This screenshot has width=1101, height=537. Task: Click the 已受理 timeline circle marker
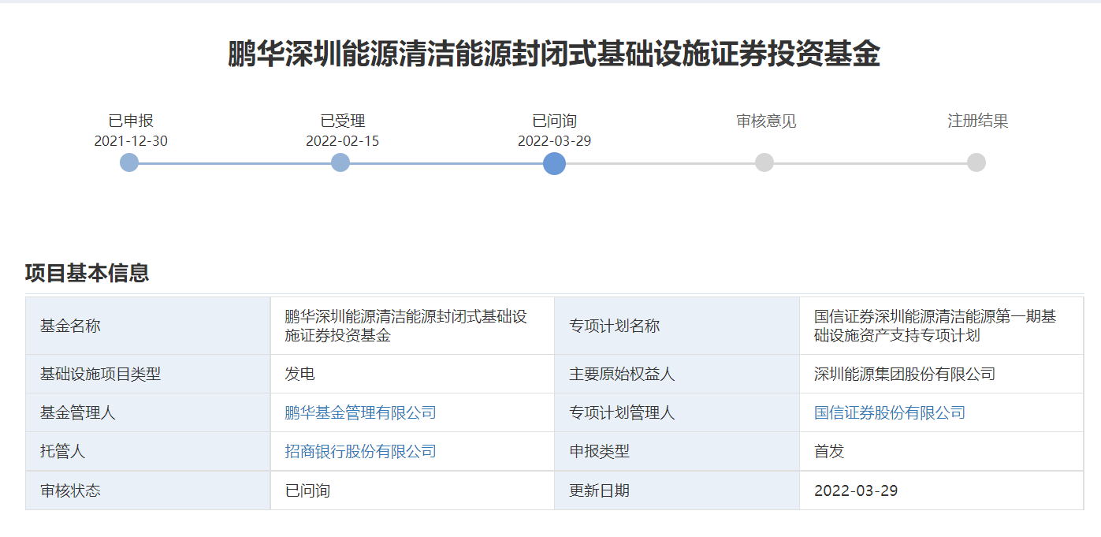point(340,162)
